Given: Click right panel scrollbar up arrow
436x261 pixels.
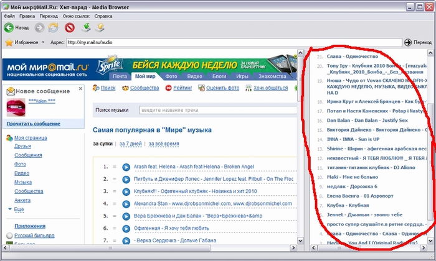Looking at the screenshot, I should click(x=430, y=53).
